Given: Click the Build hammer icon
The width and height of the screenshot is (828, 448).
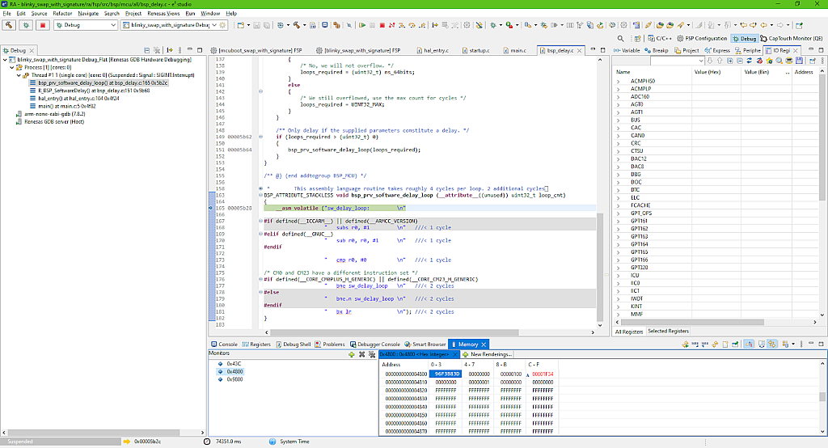Looking at the screenshot, I should pyautogui.click(x=9, y=26).
